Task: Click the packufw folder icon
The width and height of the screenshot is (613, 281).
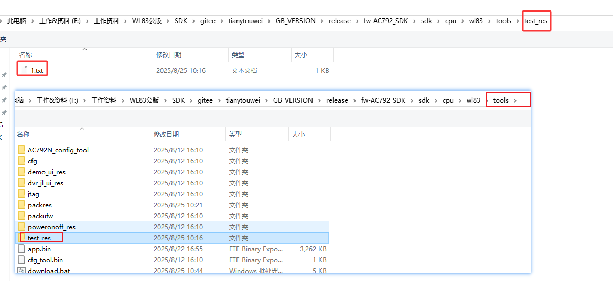Action: 21,216
